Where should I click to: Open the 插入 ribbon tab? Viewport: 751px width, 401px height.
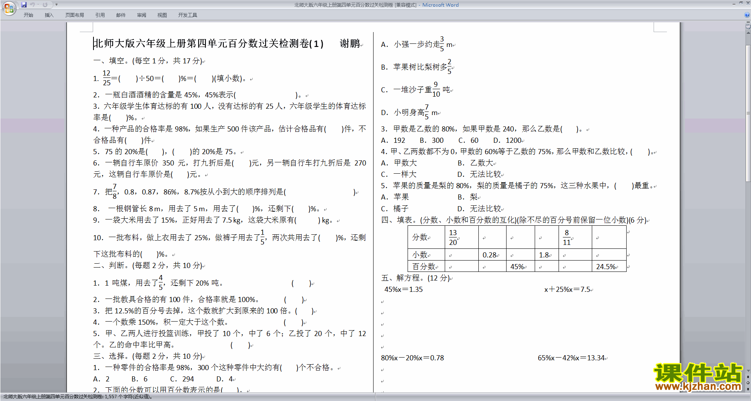(x=49, y=15)
